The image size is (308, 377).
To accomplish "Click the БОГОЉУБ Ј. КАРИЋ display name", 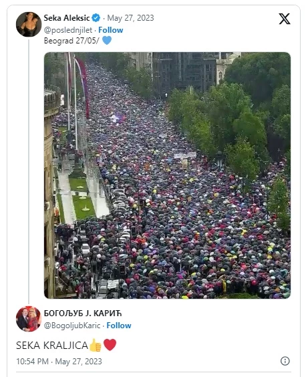I will click(83, 313).
